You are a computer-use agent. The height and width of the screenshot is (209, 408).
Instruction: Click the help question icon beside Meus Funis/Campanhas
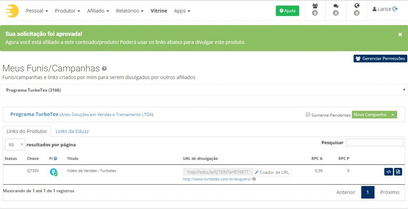click(x=104, y=68)
